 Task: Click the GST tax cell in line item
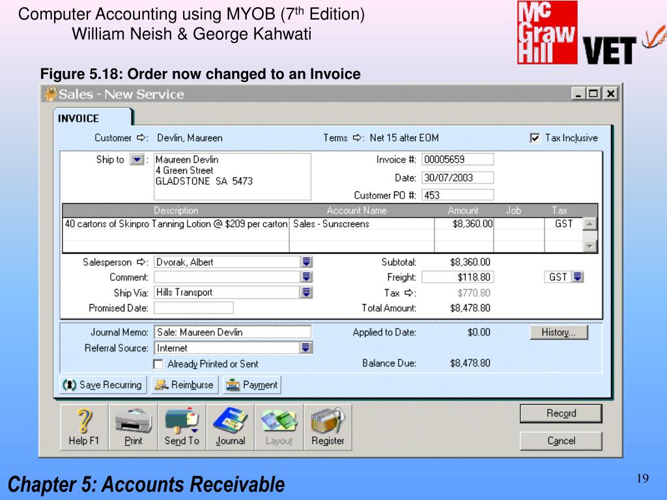tap(563, 224)
